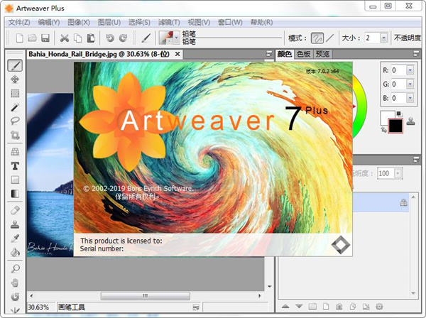
Task: Open the size value dropdown
Action: 383,38
